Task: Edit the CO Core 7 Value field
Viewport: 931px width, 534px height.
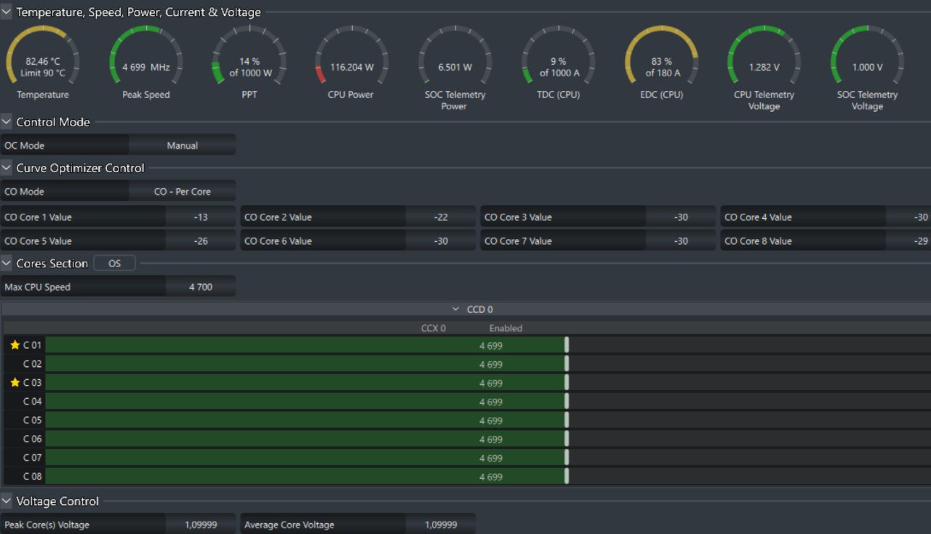Action: pyautogui.click(x=681, y=241)
